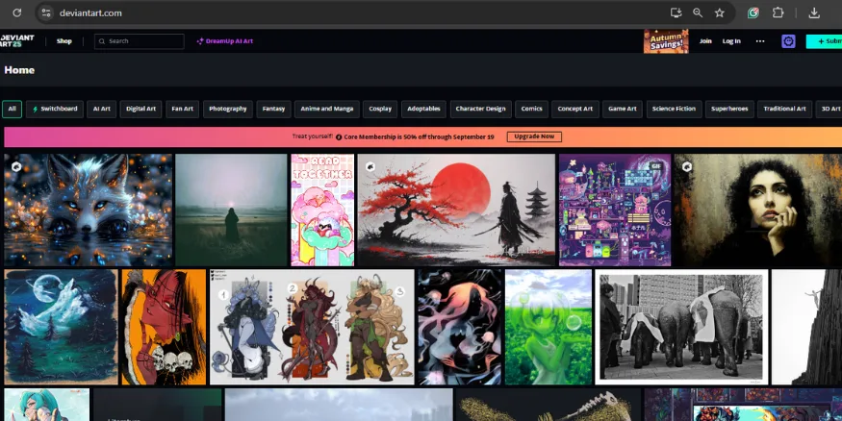This screenshot has width=842, height=421.
Task: Reload the page with browser refresh icon
Action: coord(16,12)
